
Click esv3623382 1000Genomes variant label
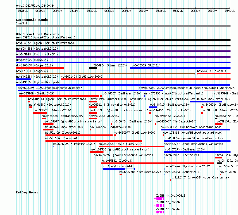(x=193, y=127)
